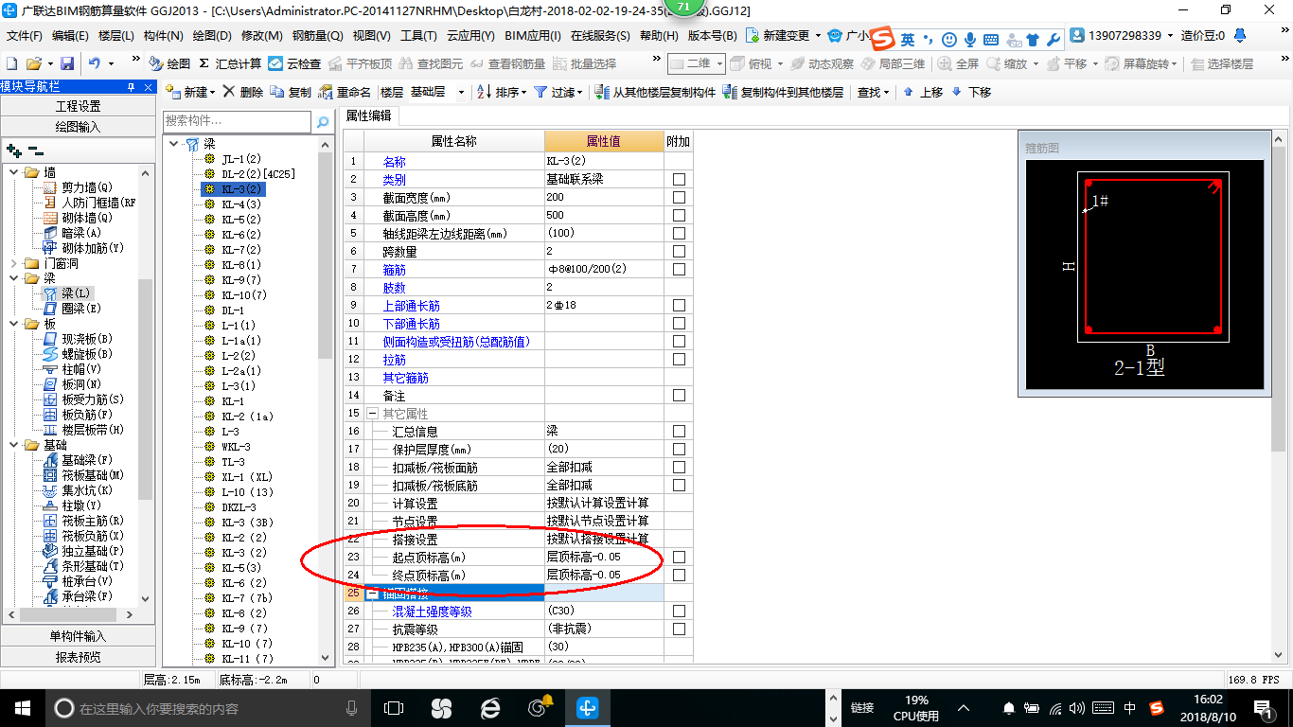The image size is (1293, 727).
Task: Click 重命名 rename icon
Action: 345,92
